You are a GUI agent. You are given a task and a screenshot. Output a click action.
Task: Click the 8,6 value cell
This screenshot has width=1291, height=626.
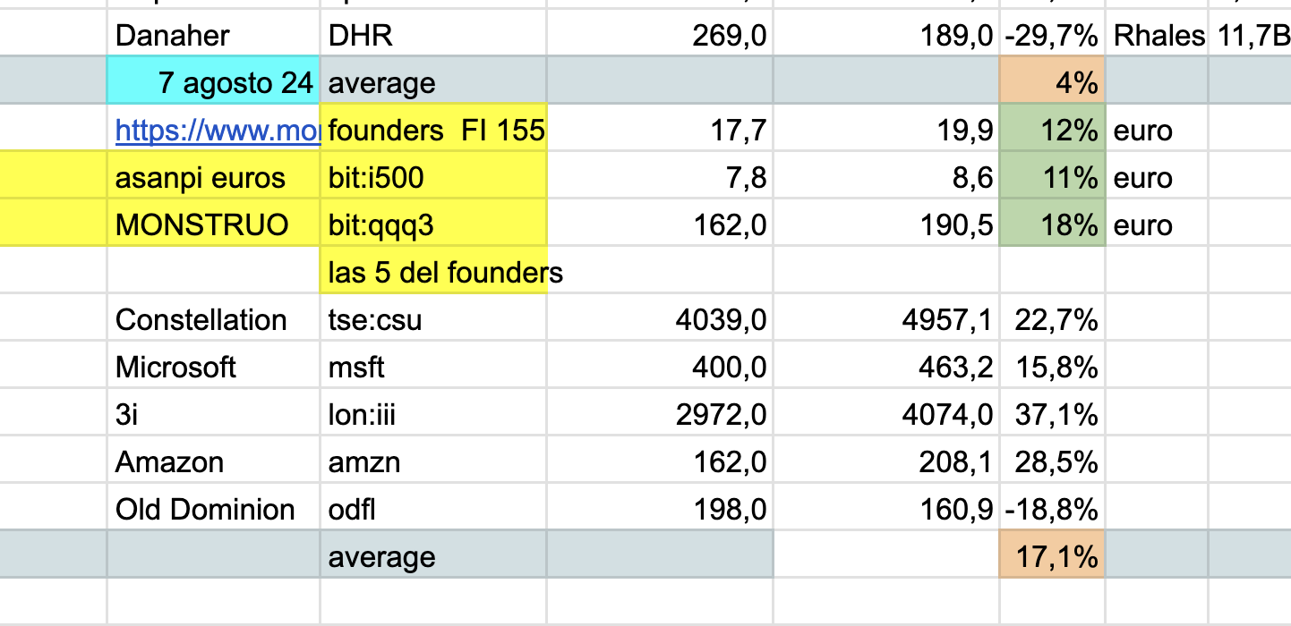pos(886,177)
